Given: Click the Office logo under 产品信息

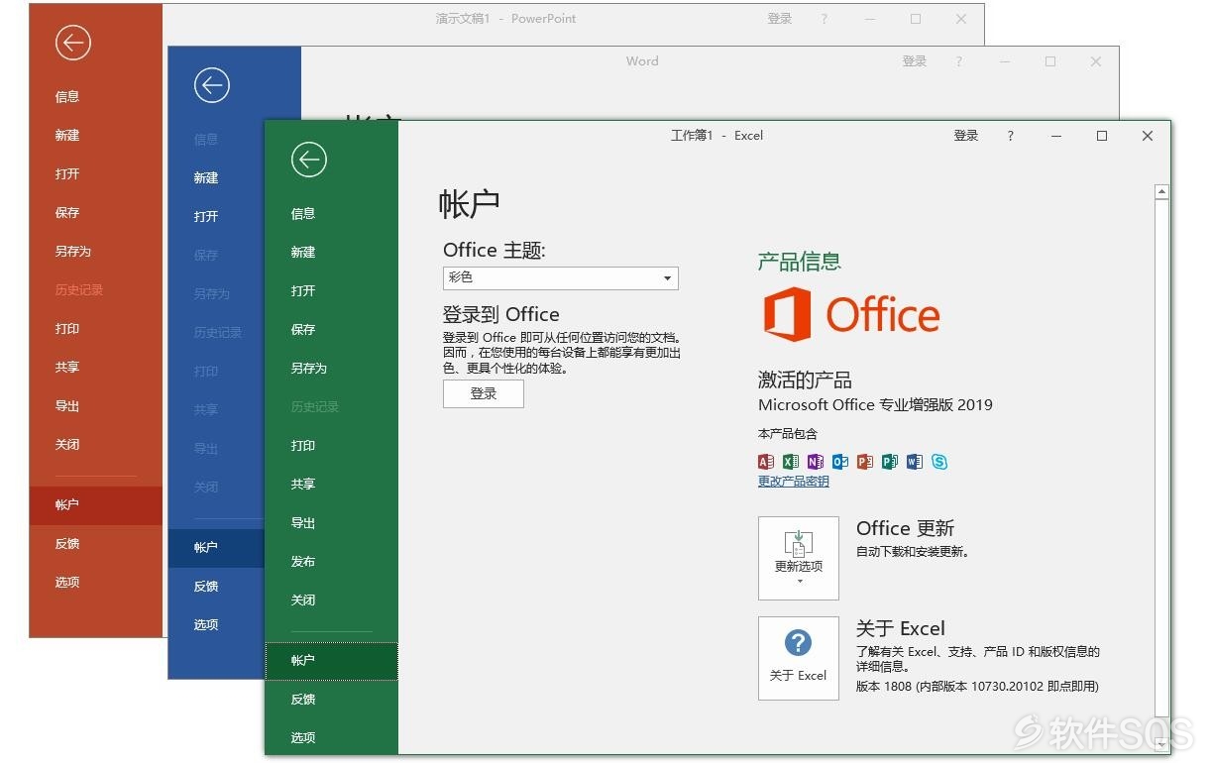Looking at the screenshot, I should (851, 314).
